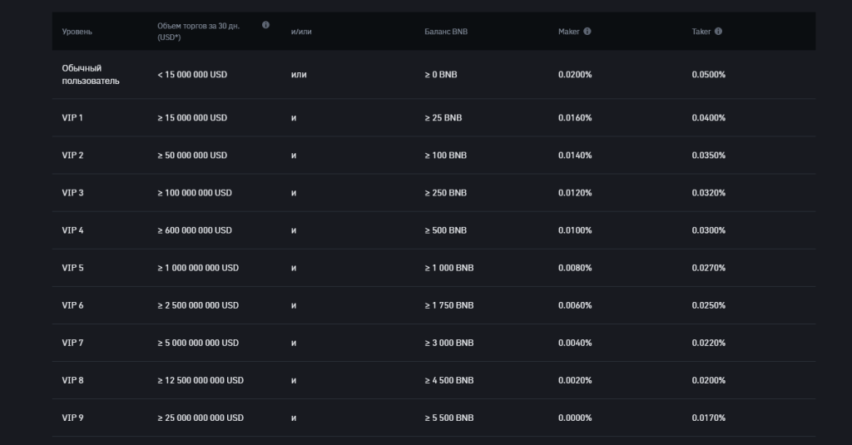852x445 pixels.
Task: Select the VIP 5 row label
Action: (73, 268)
